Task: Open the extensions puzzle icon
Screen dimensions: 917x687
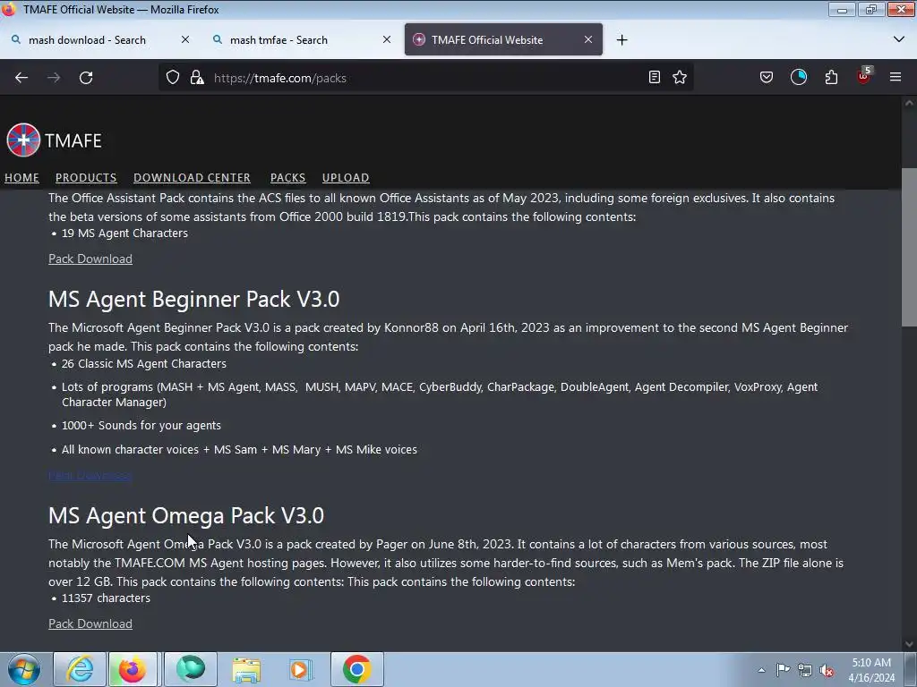Action: click(x=831, y=77)
